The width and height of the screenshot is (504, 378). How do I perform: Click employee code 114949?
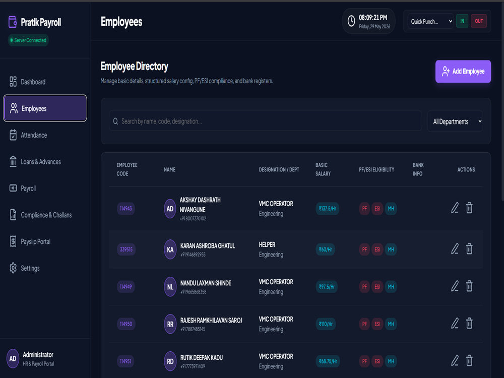[x=125, y=287]
